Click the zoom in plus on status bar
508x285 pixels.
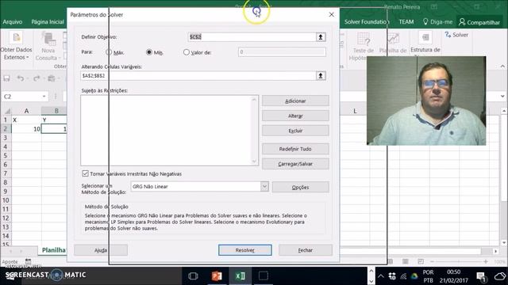(485, 261)
